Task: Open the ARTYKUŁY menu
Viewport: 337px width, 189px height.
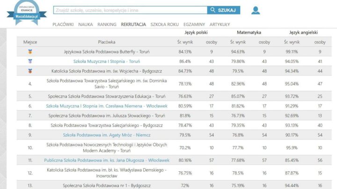Action: click(220, 24)
